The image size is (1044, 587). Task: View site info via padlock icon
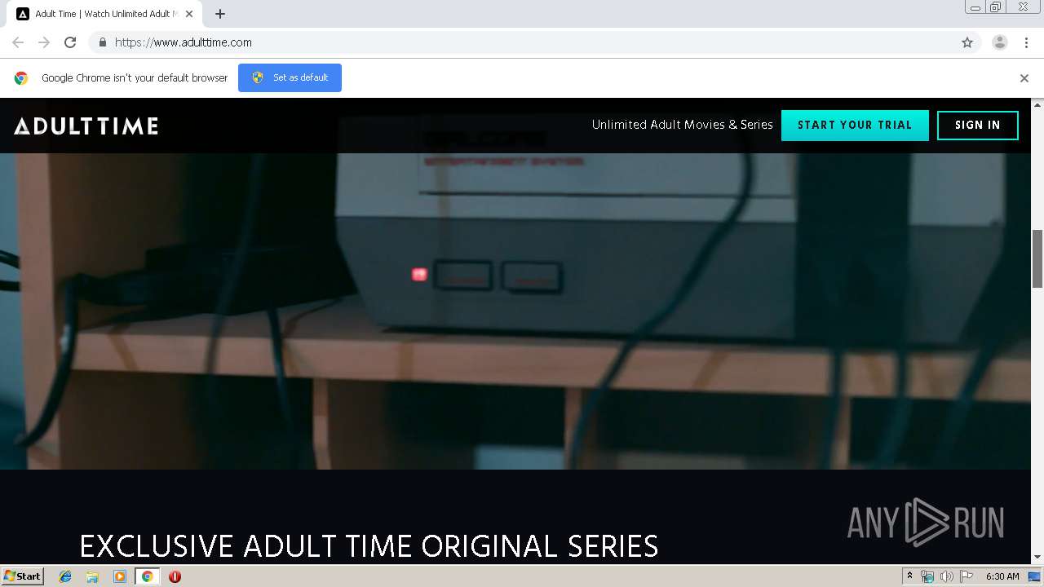click(102, 42)
